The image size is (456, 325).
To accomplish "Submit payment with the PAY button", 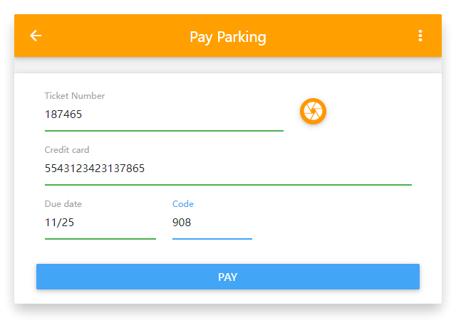I will click(x=228, y=277).
